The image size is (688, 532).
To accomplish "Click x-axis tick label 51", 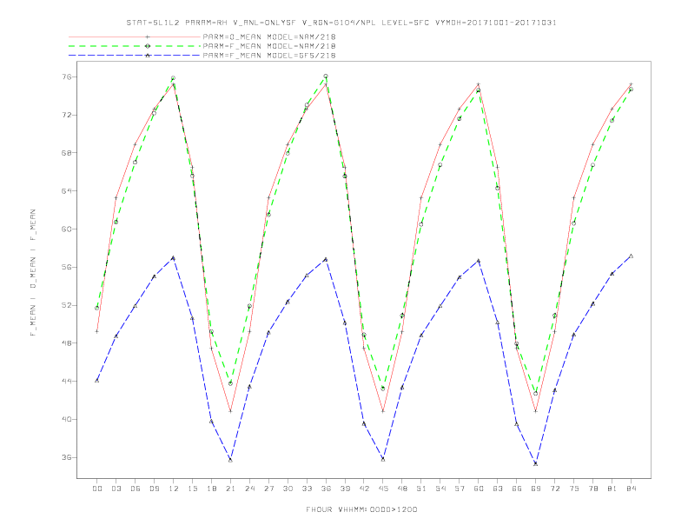I will (421, 489).
